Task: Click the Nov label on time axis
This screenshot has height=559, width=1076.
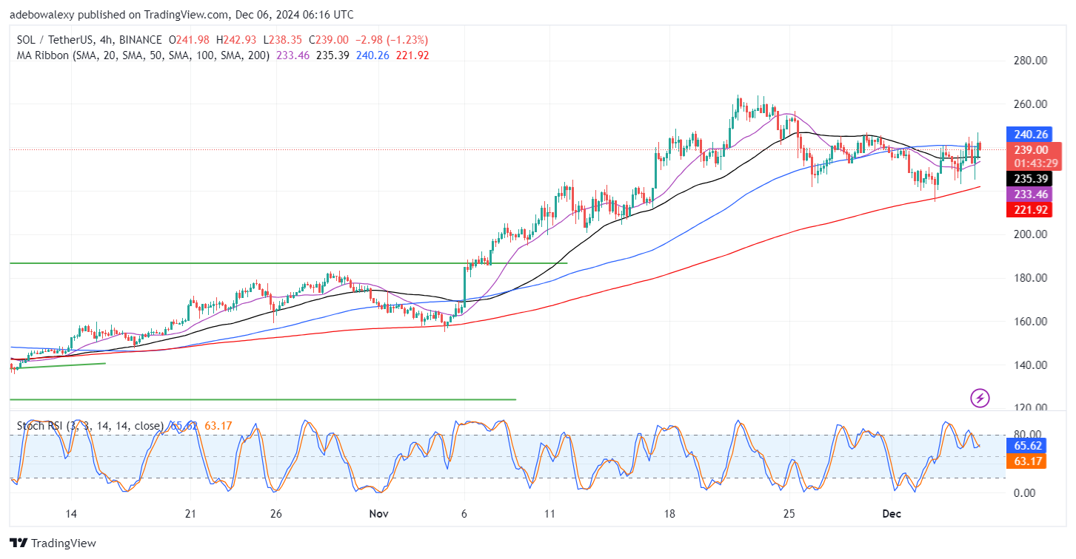Action: click(378, 514)
